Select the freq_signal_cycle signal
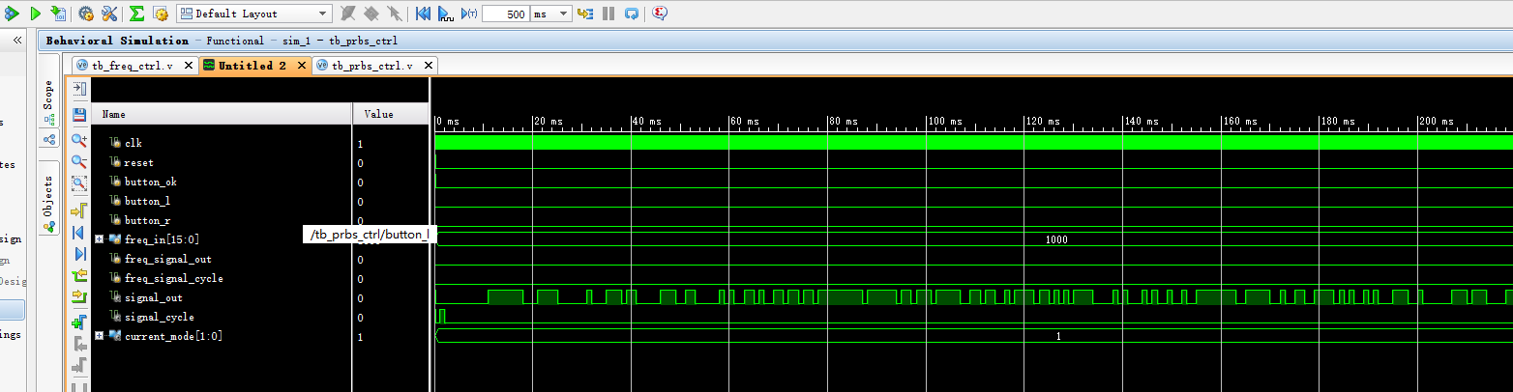Image resolution: width=1513 pixels, height=392 pixels. coord(173,278)
